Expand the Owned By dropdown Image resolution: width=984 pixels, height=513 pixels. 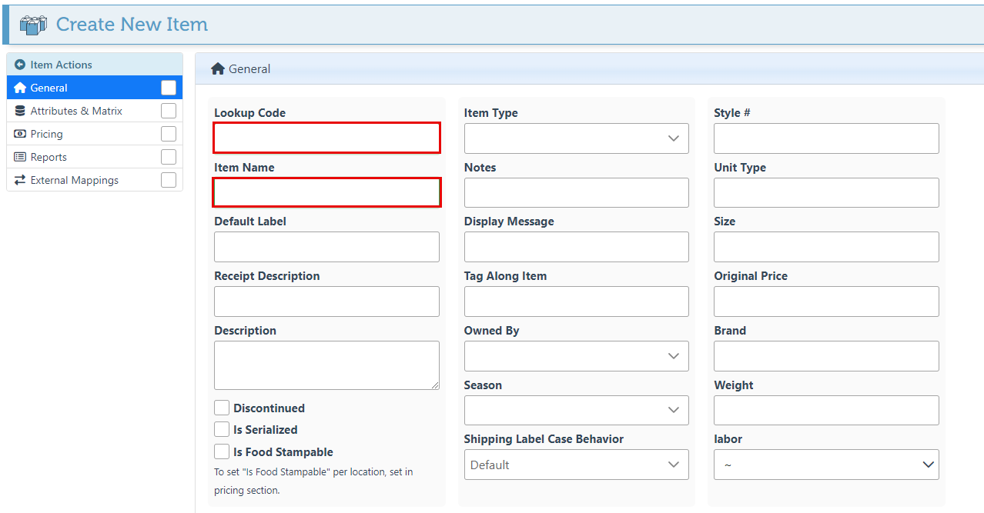(576, 356)
